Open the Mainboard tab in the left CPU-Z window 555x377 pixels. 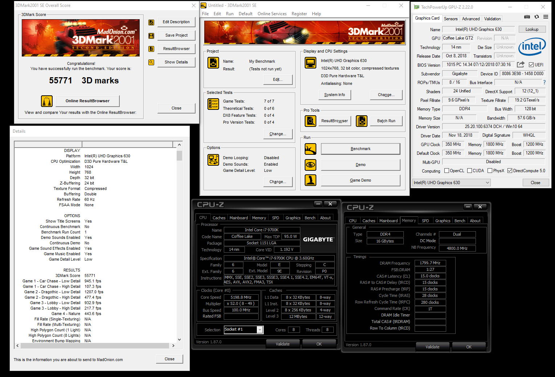(239, 218)
